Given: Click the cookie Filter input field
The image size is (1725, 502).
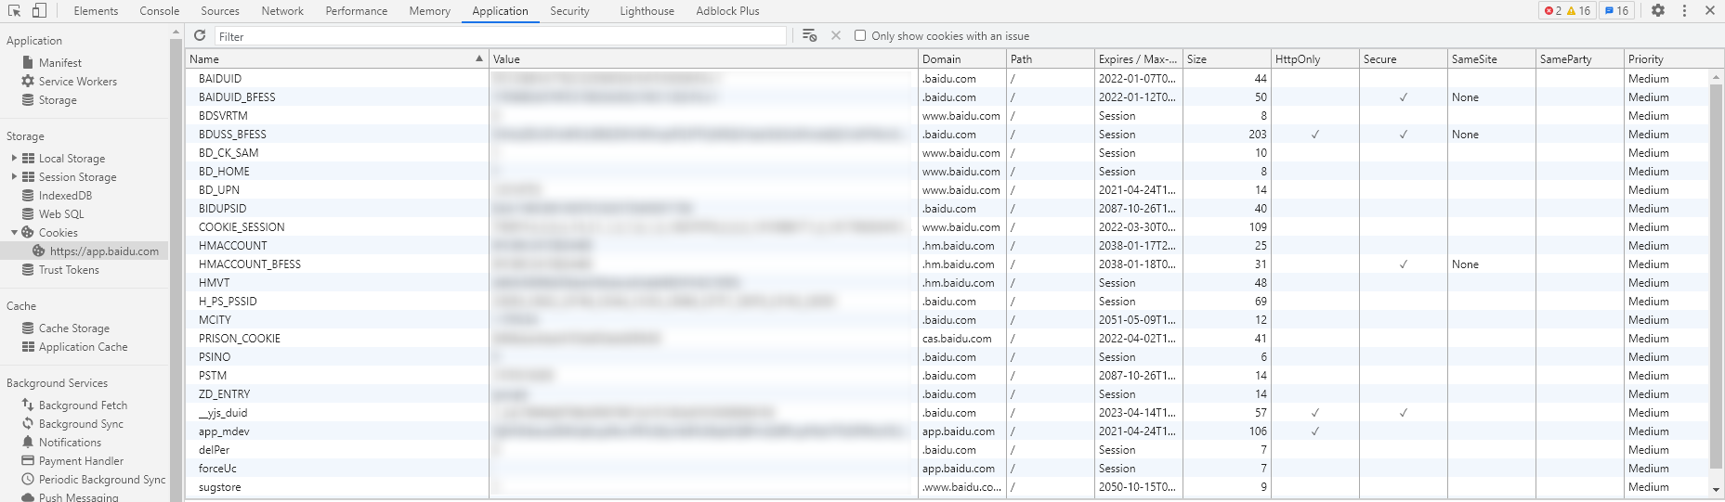Looking at the screenshot, I should (x=502, y=36).
